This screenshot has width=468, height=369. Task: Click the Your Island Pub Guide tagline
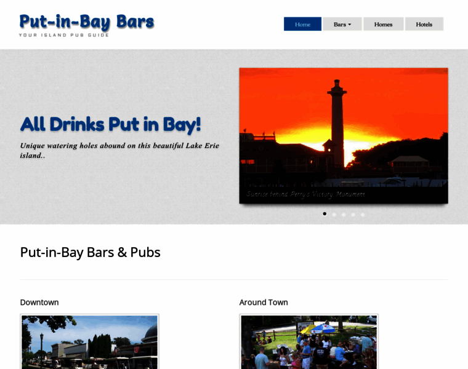point(63,35)
